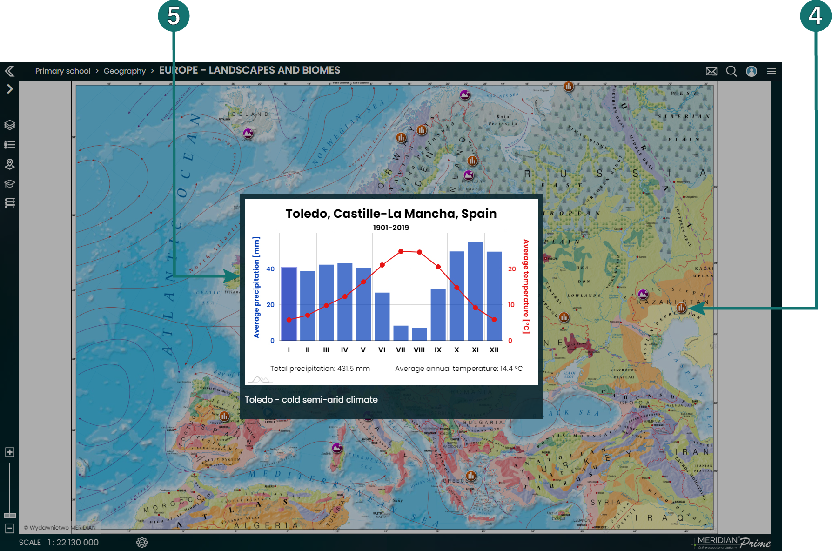Expand the left sidebar panel

coord(10,89)
